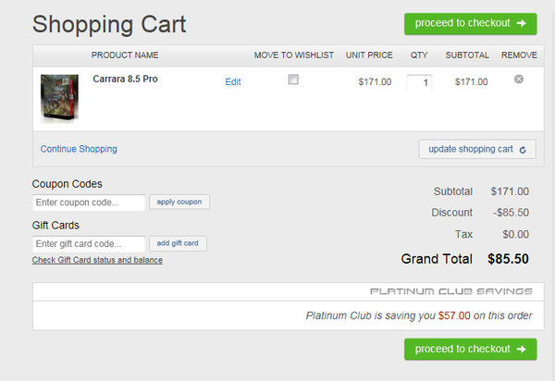555x381 pixels.
Task: Click the apply coupon button
Action: point(179,202)
